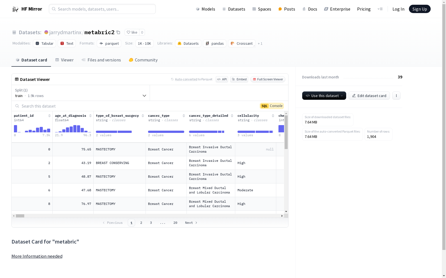Open the three-dot more options button

396,96
